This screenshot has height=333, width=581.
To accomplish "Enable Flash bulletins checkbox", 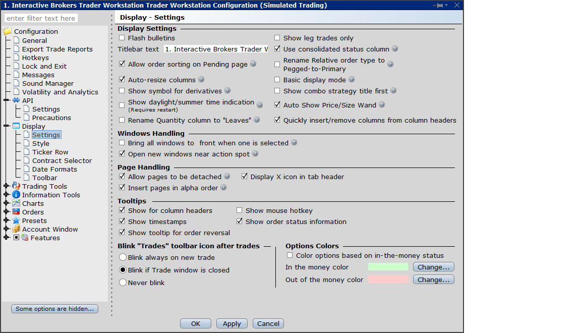I will 122,38.
